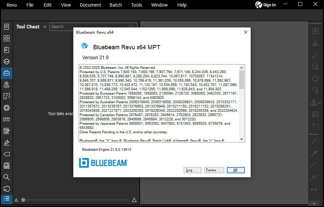This screenshot has height=207, width=324.
Task: Open the Thumbnails panel icon
Action: pos(7,38)
